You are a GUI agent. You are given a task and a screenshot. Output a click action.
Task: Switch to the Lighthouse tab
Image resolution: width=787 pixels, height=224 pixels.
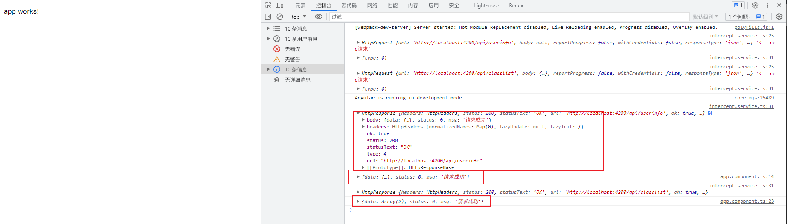click(486, 6)
